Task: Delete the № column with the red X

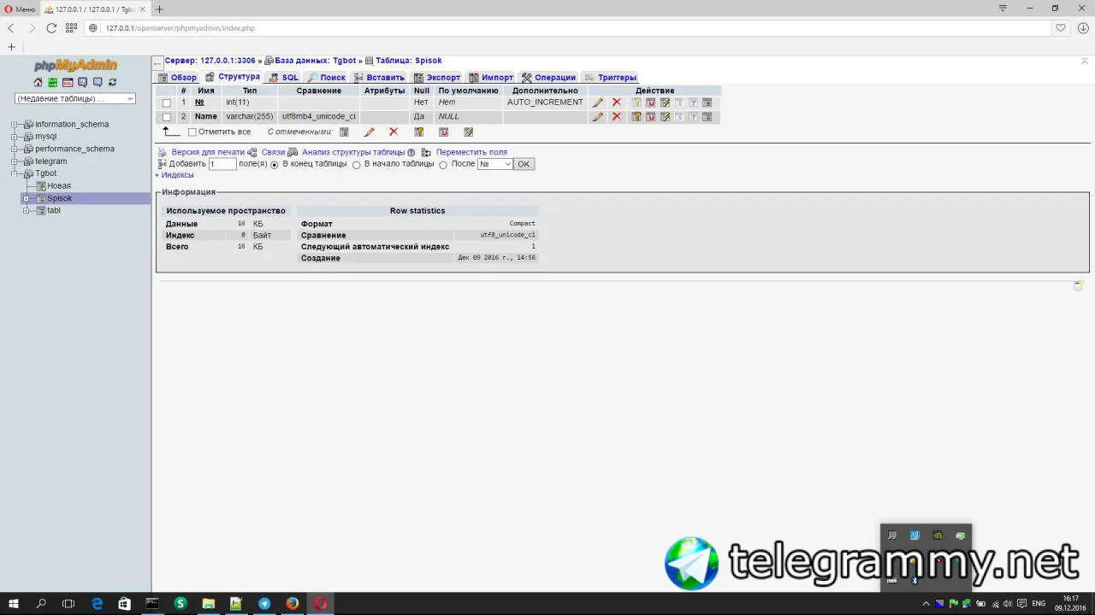Action: point(616,102)
